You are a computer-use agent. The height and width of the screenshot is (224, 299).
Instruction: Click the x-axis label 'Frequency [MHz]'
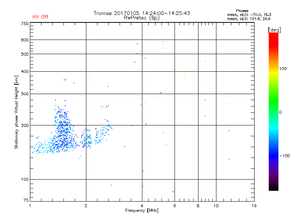142,211
